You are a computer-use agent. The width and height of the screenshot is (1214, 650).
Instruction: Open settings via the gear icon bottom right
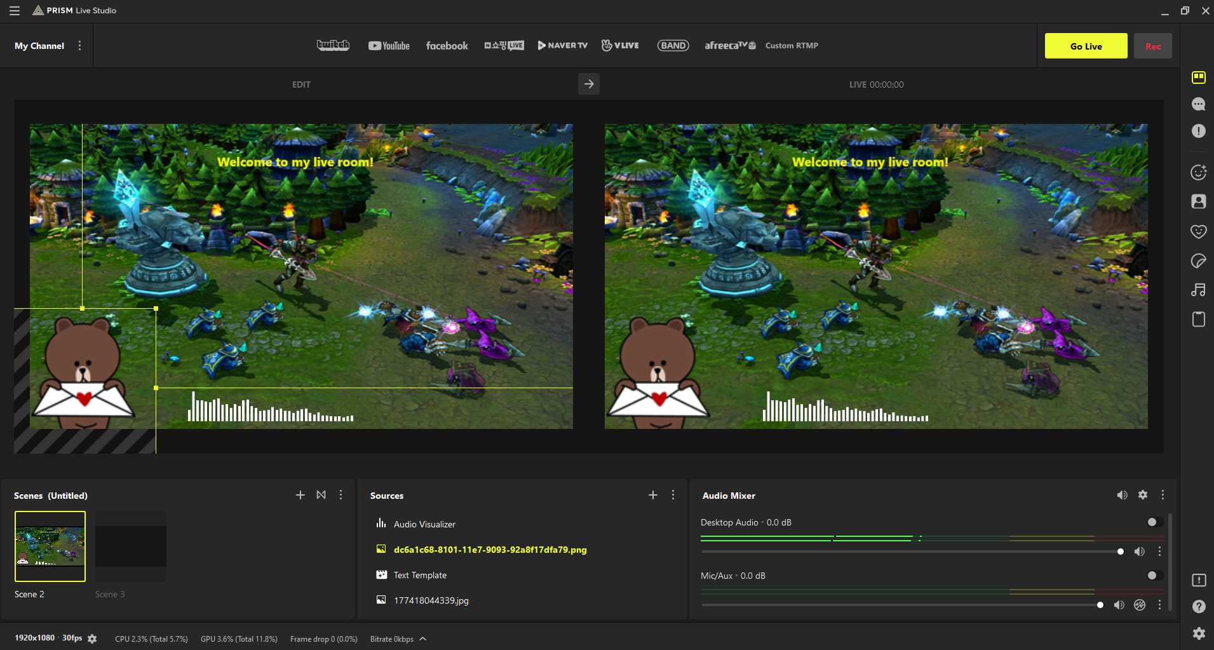point(1199,633)
